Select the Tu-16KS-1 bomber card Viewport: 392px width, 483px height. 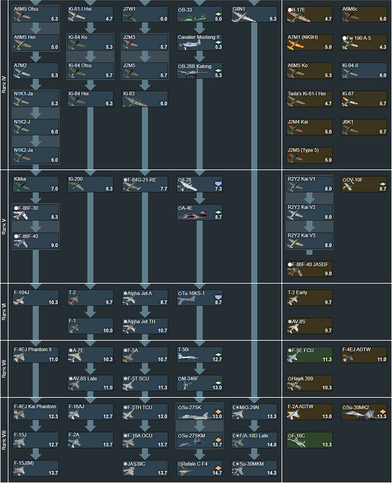click(x=200, y=297)
